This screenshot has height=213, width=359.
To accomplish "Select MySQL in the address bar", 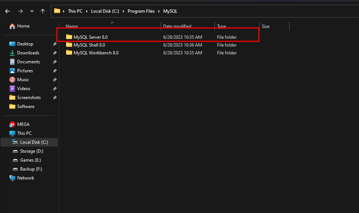I will coord(170,11).
